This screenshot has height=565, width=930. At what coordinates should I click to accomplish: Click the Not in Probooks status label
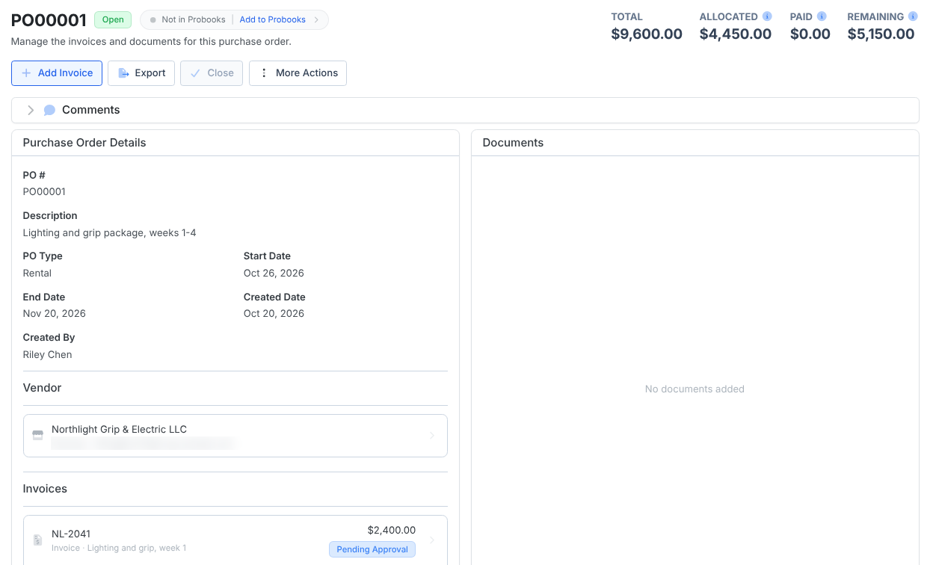click(x=194, y=19)
